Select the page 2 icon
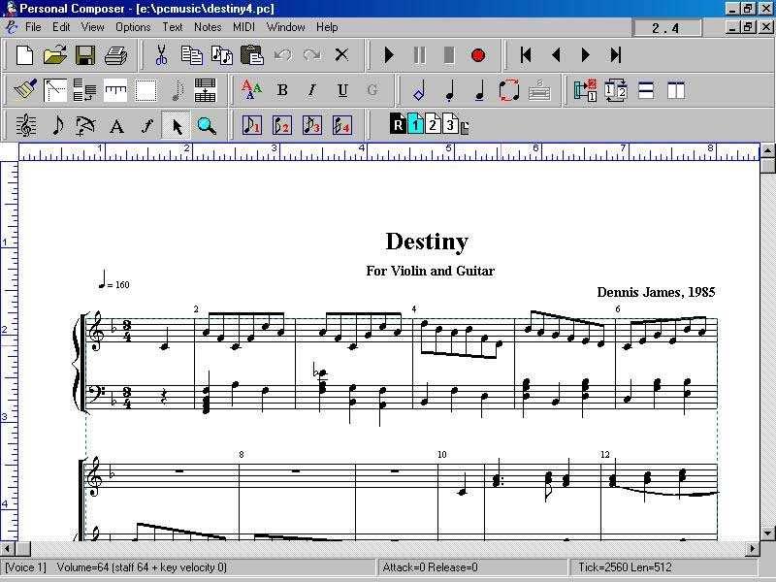 pos(433,125)
